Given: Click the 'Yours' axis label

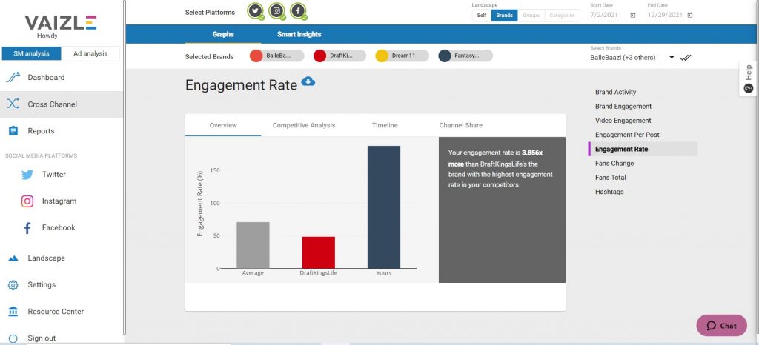Looking at the screenshot, I should pos(384,273).
